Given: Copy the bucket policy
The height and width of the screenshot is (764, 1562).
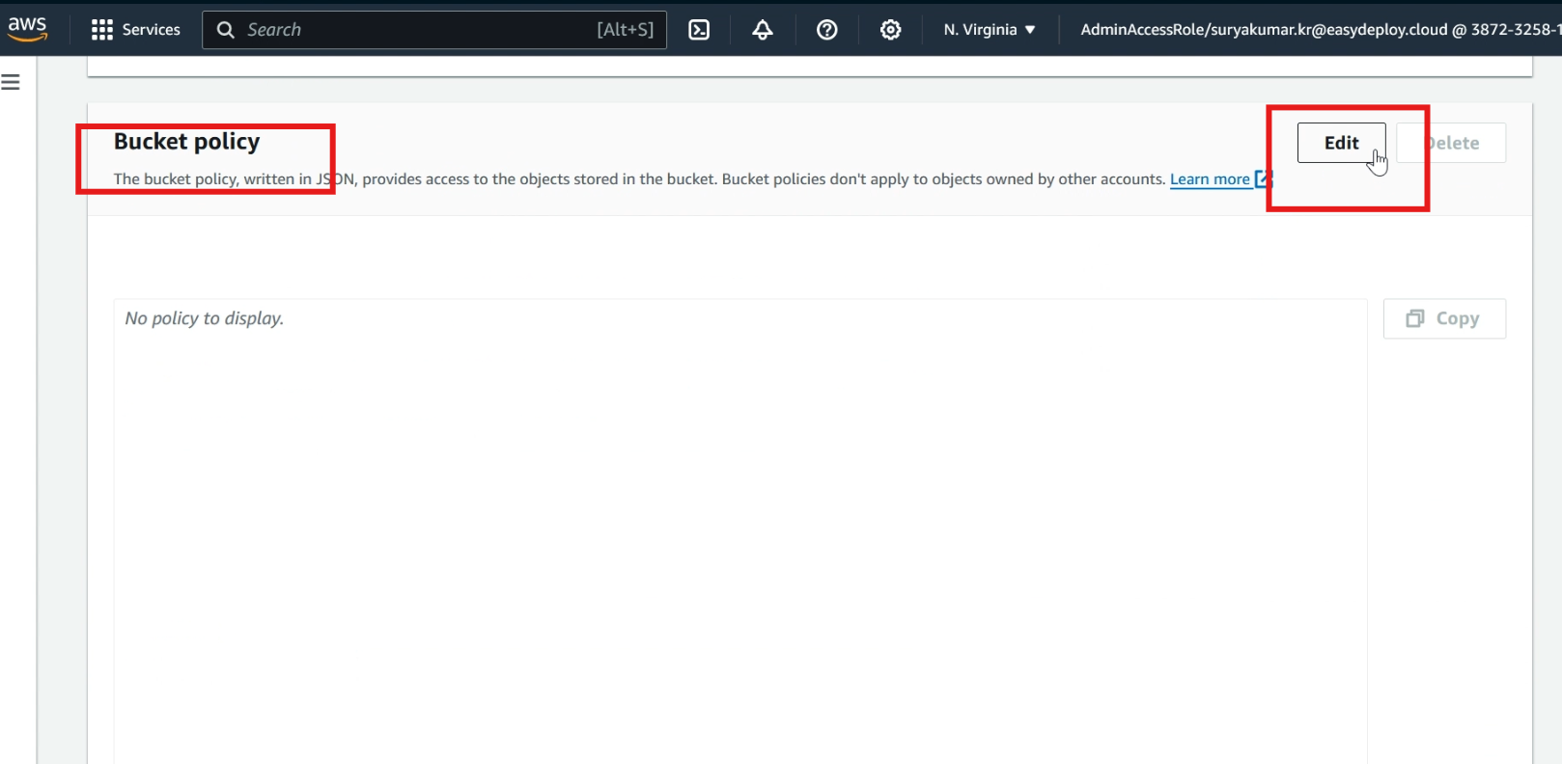Looking at the screenshot, I should click(1444, 318).
